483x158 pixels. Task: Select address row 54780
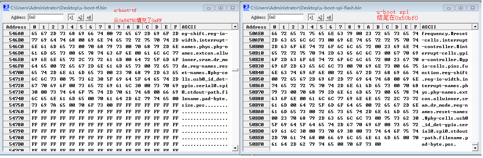pos(16,124)
